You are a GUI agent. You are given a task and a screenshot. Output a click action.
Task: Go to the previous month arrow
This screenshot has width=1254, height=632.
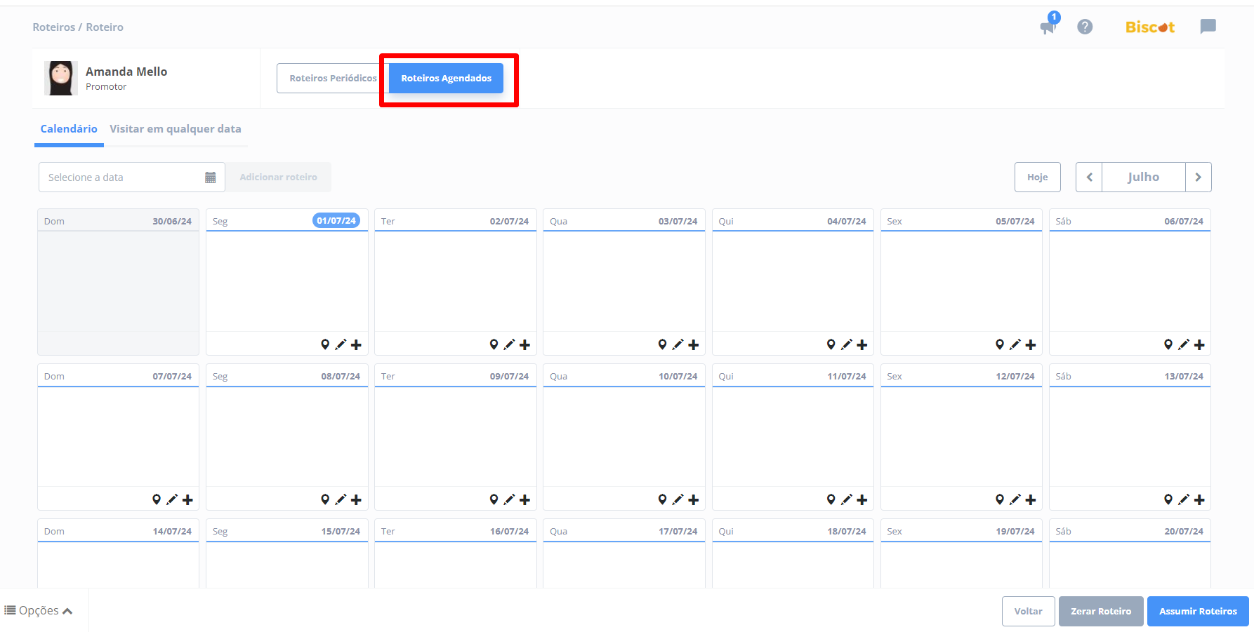pyautogui.click(x=1089, y=177)
